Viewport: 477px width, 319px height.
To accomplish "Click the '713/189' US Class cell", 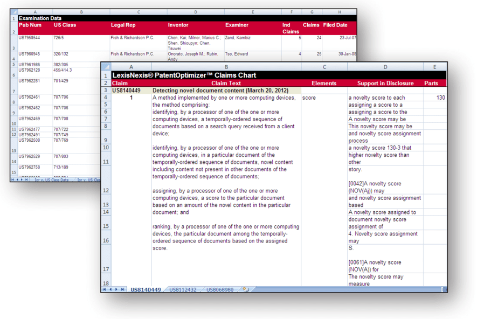I will [x=77, y=170].
